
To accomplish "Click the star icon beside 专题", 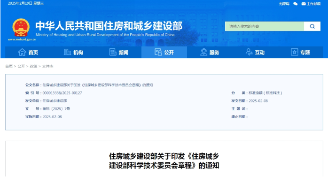I will 294,52.
